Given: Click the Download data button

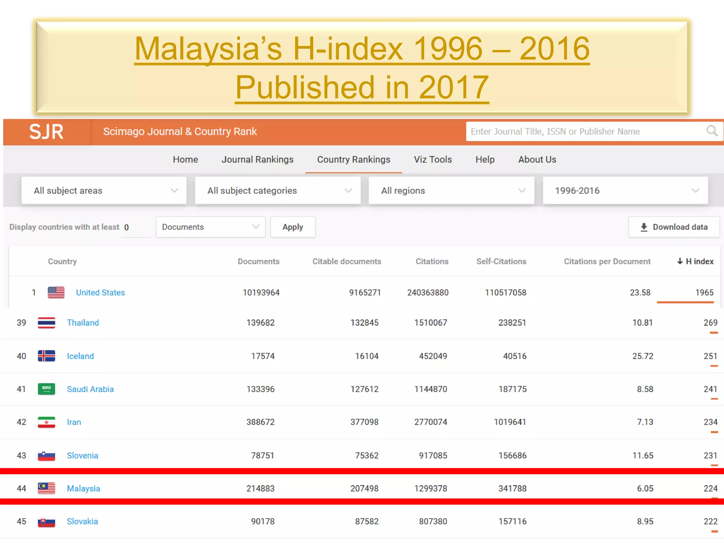Looking at the screenshot, I should click(674, 227).
